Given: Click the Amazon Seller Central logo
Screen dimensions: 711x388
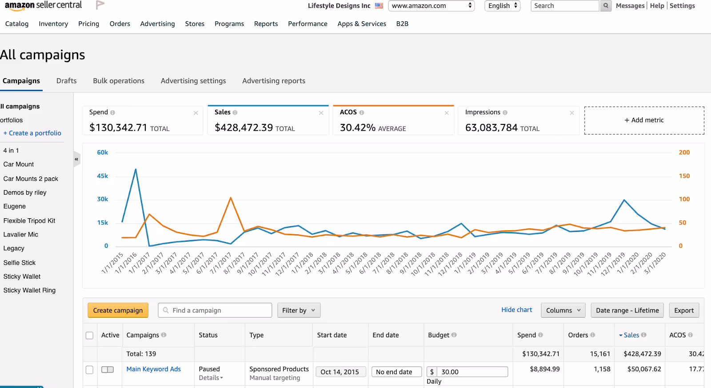Looking at the screenshot, I should pos(43,5).
